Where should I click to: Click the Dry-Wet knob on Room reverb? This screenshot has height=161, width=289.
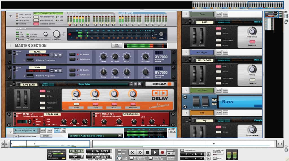[145, 72]
